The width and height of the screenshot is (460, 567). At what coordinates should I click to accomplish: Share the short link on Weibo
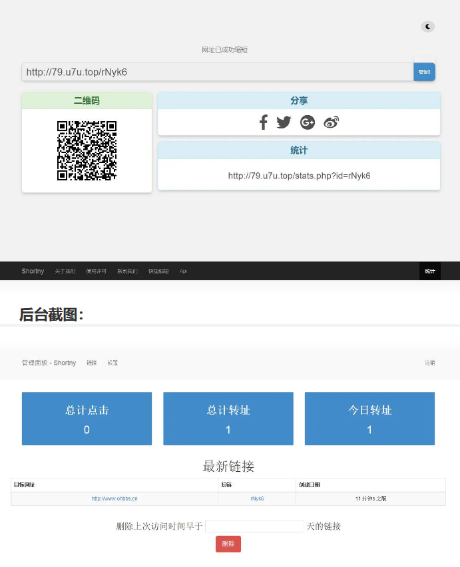point(331,122)
